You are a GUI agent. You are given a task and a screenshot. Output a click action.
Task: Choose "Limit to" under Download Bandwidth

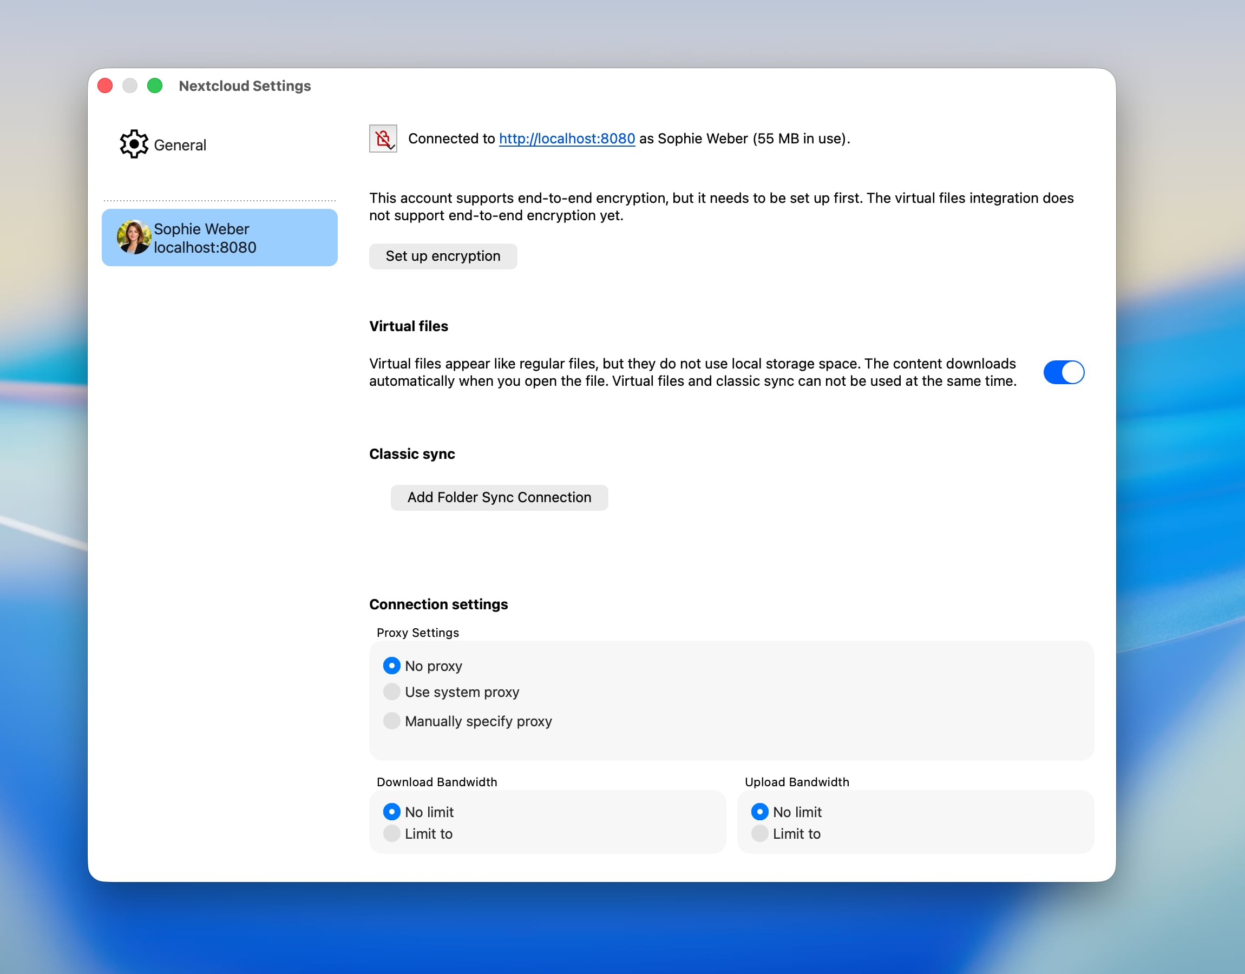point(392,833)
